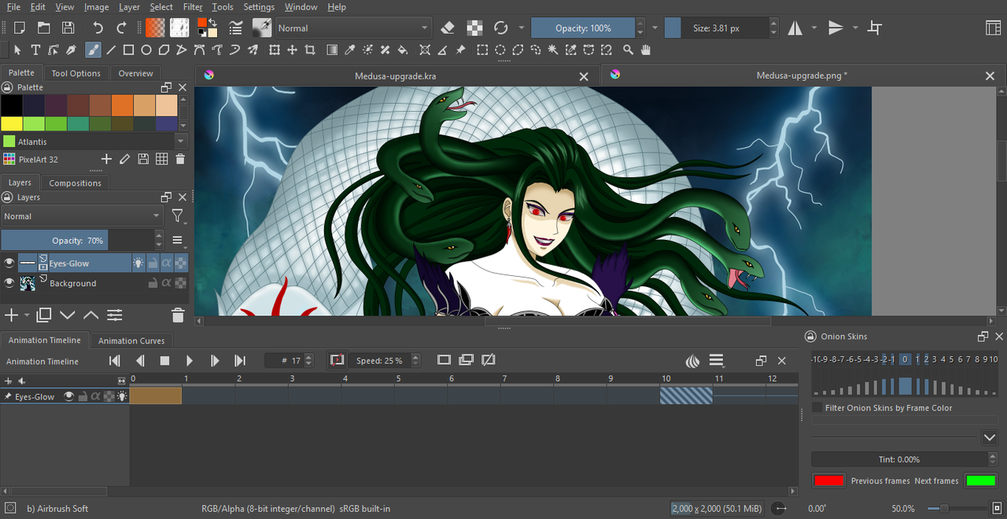
Task: Select the Ellipse tool
Action: point(146,50)
